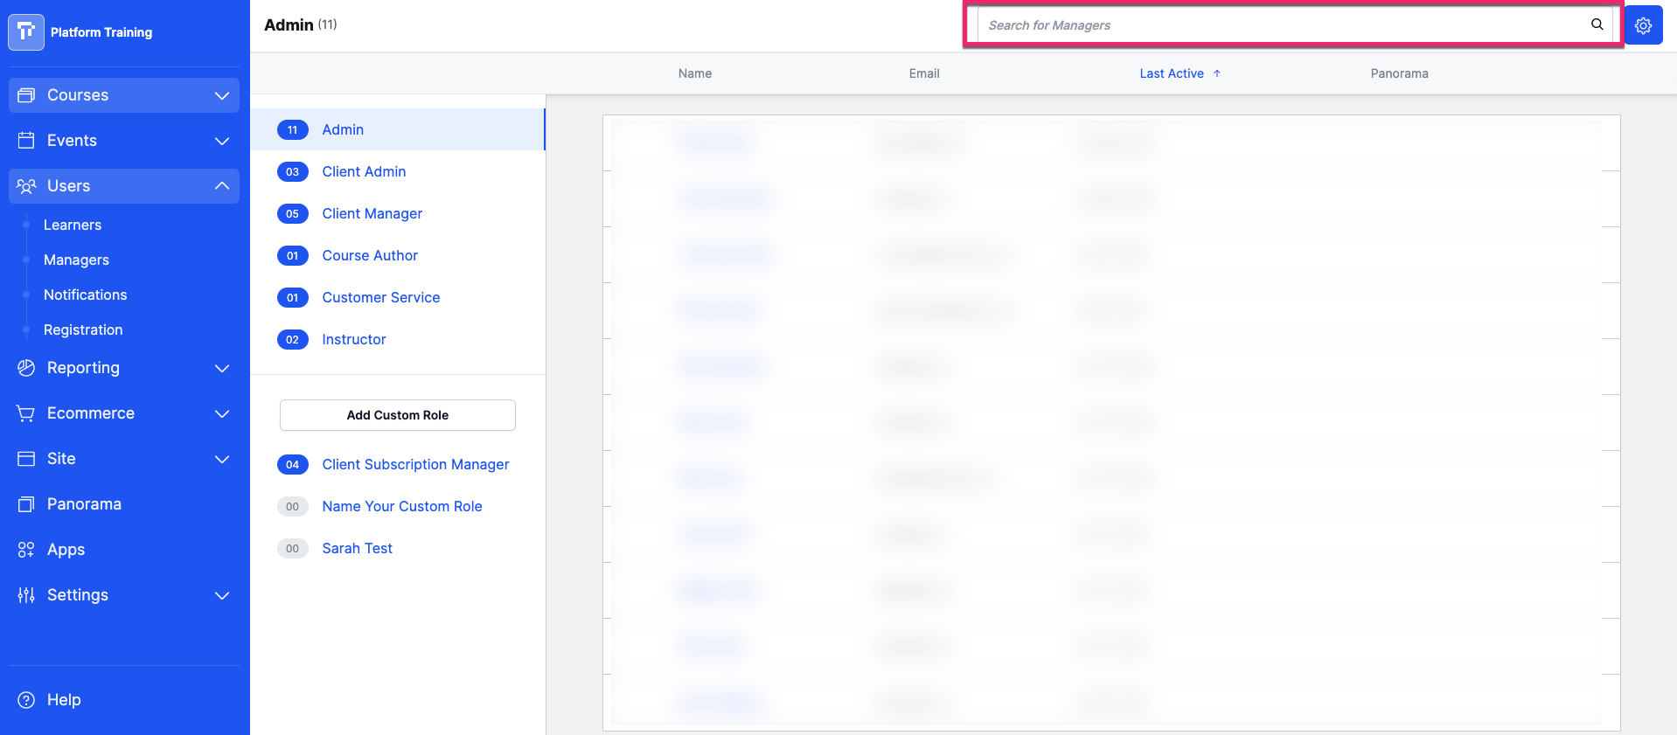Select the Customer Service role

point(380,297)
